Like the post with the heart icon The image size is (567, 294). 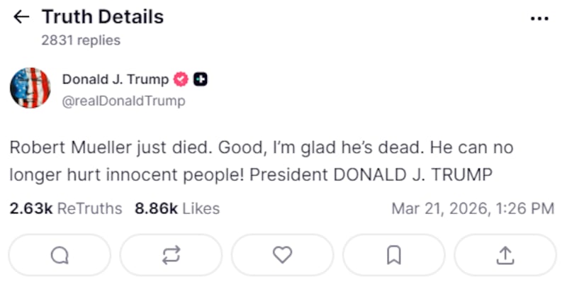282,255
